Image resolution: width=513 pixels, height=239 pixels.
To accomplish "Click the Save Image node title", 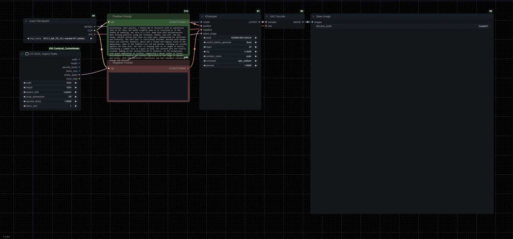I will [323, 16].
